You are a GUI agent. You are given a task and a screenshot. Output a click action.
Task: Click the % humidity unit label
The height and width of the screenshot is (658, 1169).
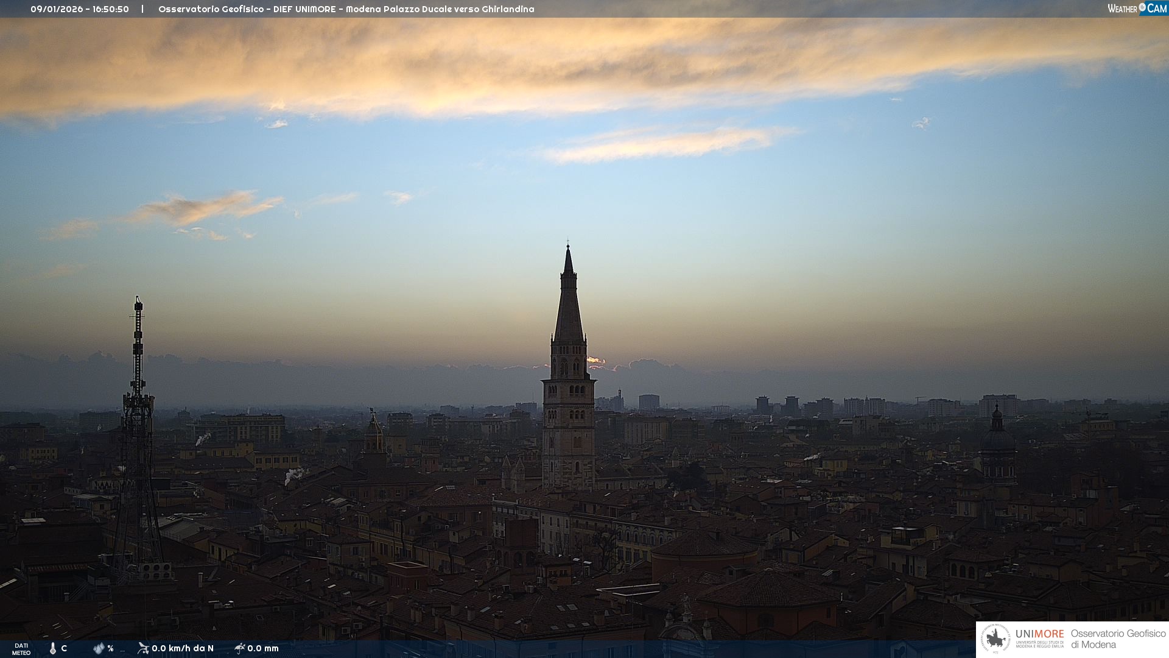(110, 648)
